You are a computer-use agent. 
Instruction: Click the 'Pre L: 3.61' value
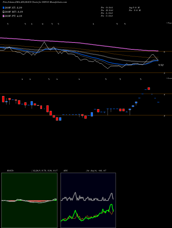point(107,13)
